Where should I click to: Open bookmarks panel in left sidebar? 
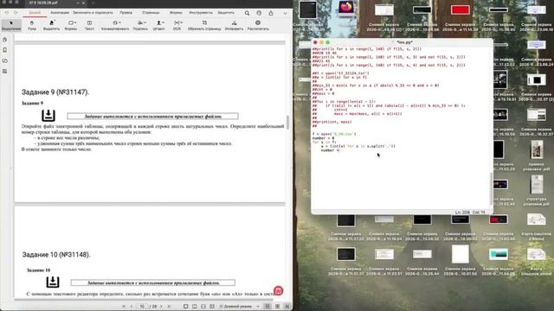(5, 50)
